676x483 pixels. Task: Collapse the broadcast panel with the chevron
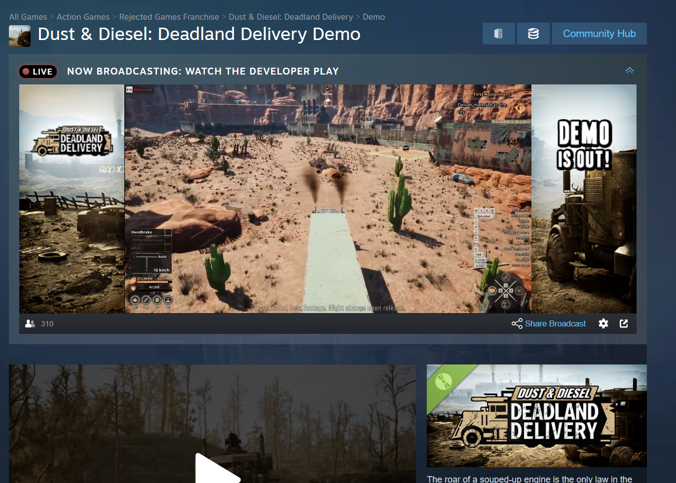tap(630, 71)
